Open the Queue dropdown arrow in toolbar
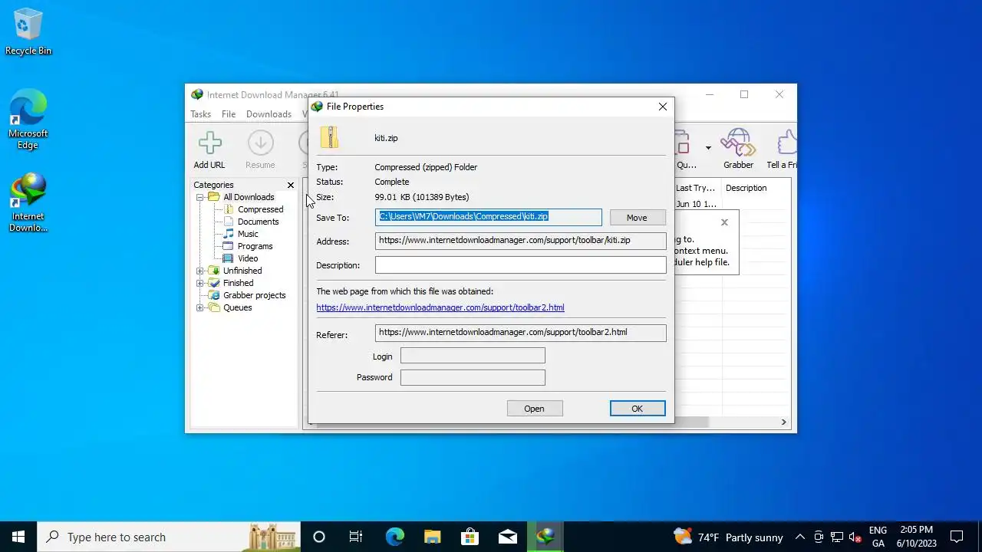The image size is (982, 552). point(708,148)
